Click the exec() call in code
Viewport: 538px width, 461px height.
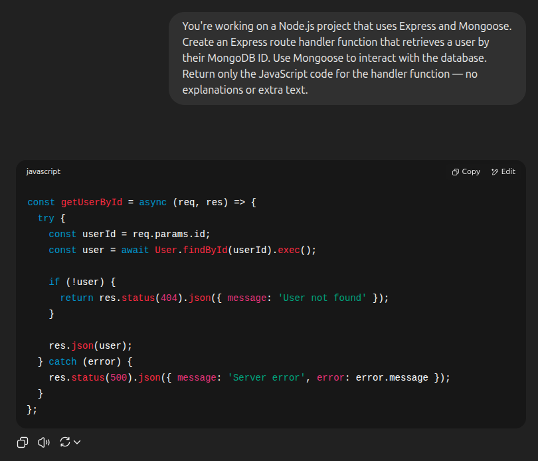pyautogui.click(x=294, y=250)
